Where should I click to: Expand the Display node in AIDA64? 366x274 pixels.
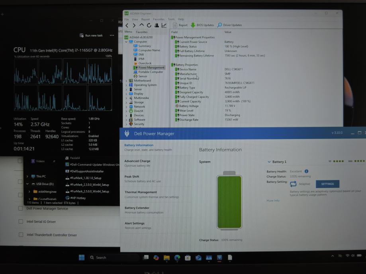coord(126,94)
